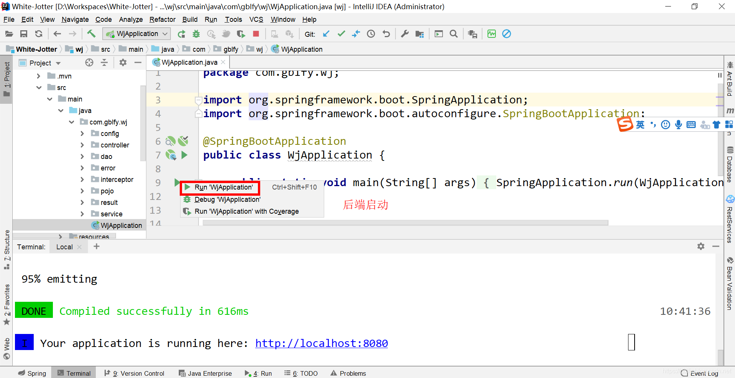Click the blue circle-slash toolbar icon
735x378 pixels.
coord(507,34)
